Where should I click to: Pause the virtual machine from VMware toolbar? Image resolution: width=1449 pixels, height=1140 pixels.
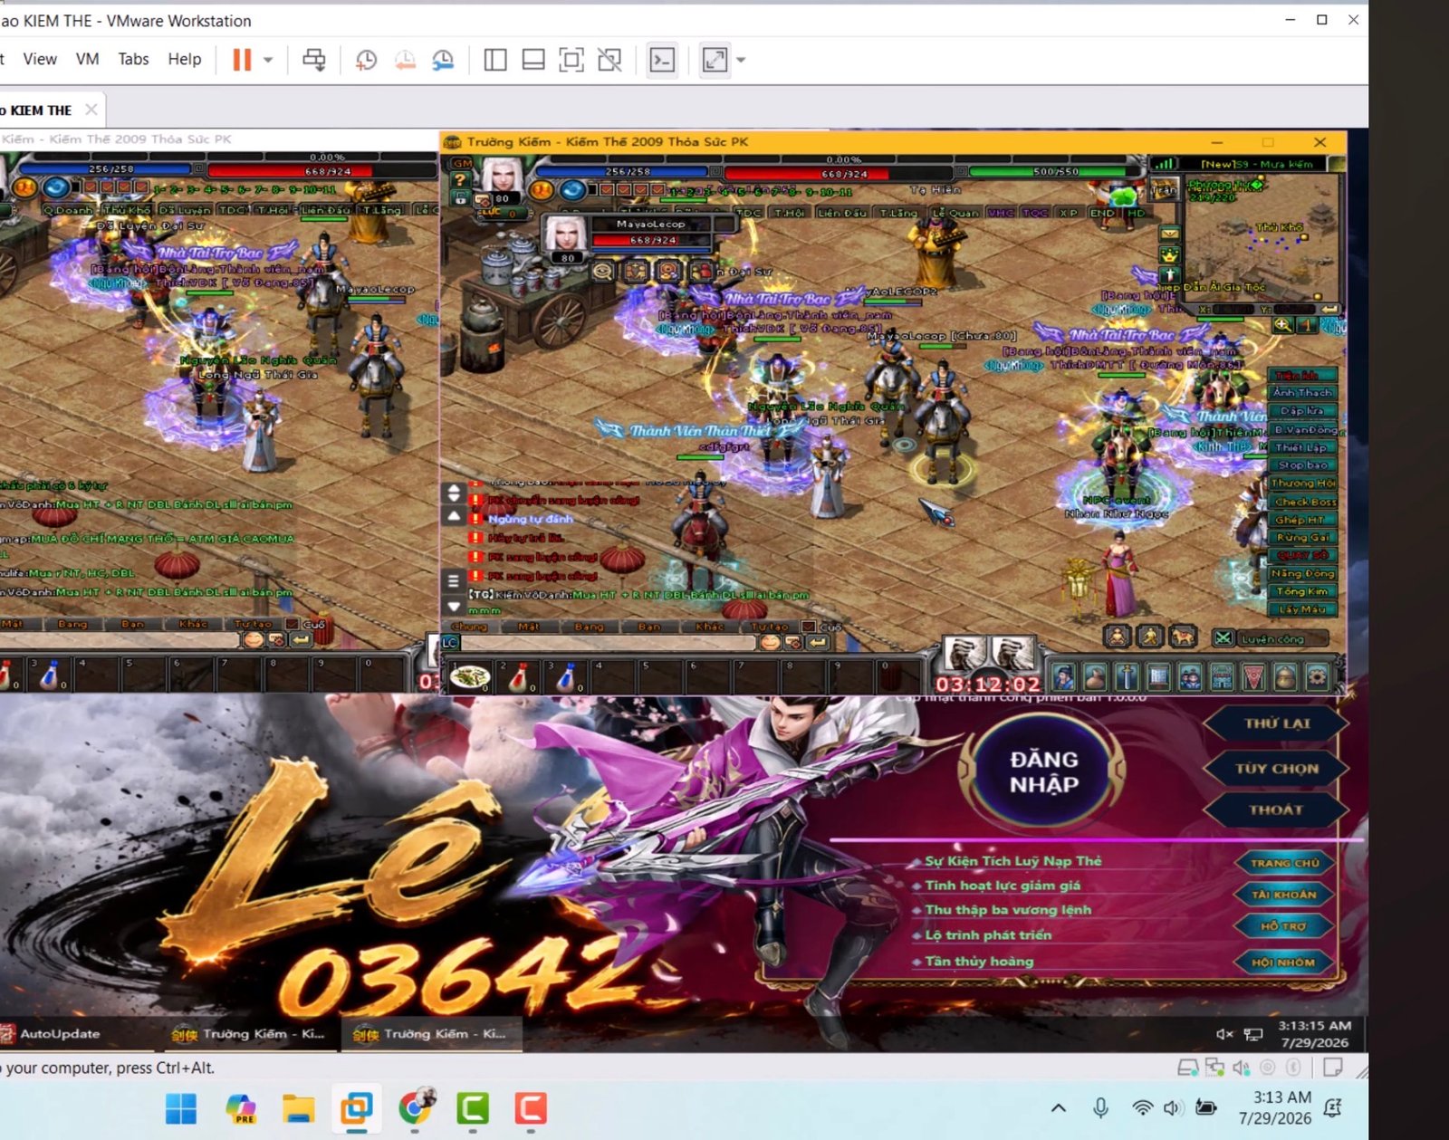[x=242, y=60]
